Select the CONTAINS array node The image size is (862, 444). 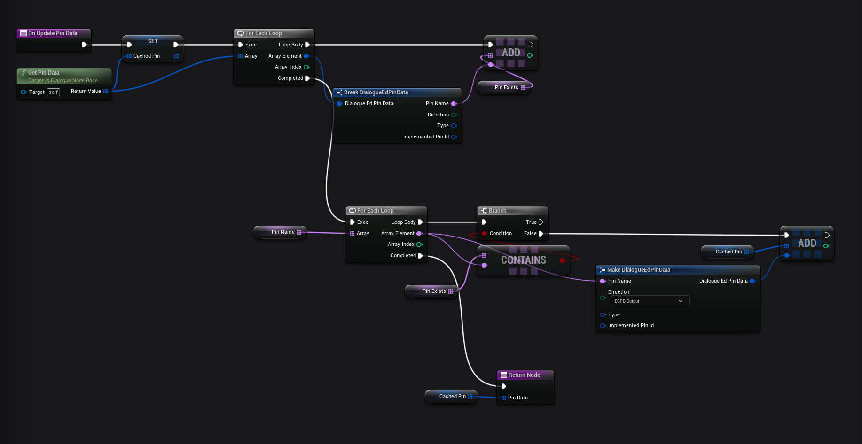(x=523, y=260)
